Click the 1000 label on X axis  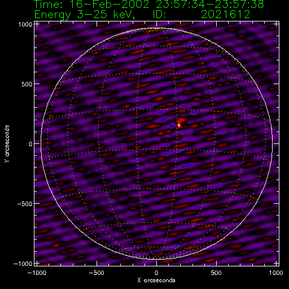coord(276,273)
